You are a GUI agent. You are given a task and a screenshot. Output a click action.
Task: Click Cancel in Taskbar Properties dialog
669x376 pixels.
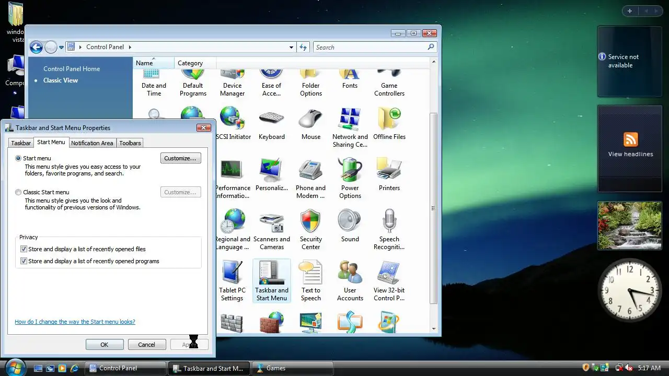pos(146,345)
